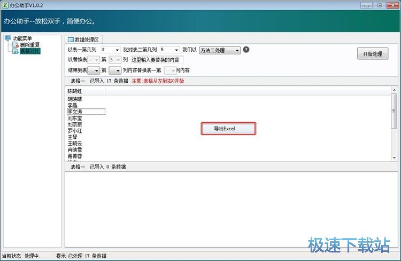
Task: Open the 列内容替换表一第 dropdown
Action: click(x=170, y=70)
